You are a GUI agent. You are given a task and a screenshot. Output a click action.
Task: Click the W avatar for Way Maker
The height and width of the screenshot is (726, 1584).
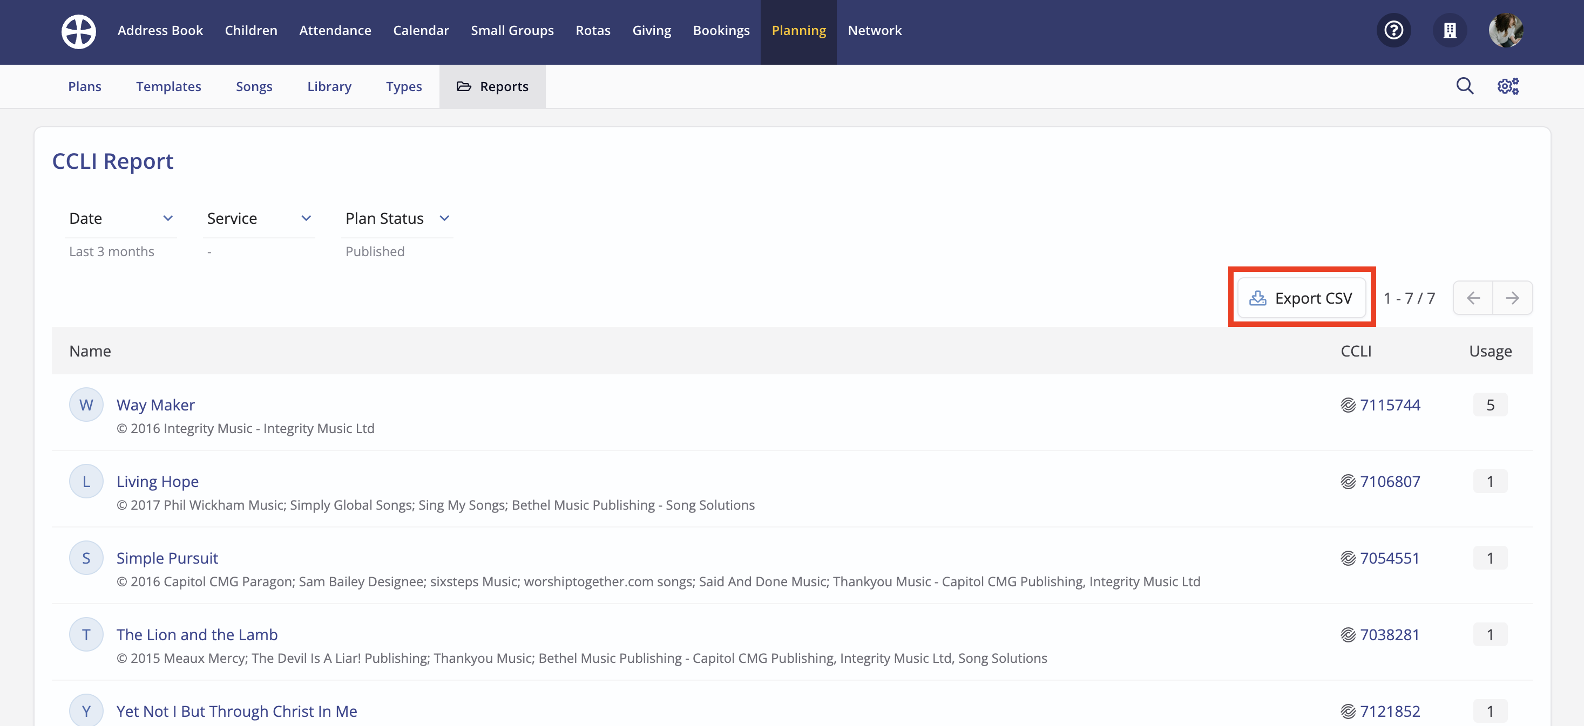[x=86, y=405]
